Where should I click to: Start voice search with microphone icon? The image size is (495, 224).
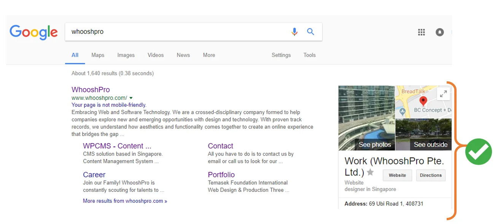pyautogui.click(x=294, y=32)
